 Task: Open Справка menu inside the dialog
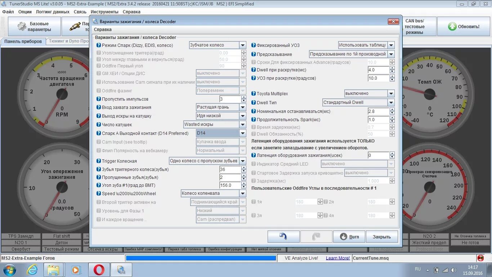[x=103, y=30]
